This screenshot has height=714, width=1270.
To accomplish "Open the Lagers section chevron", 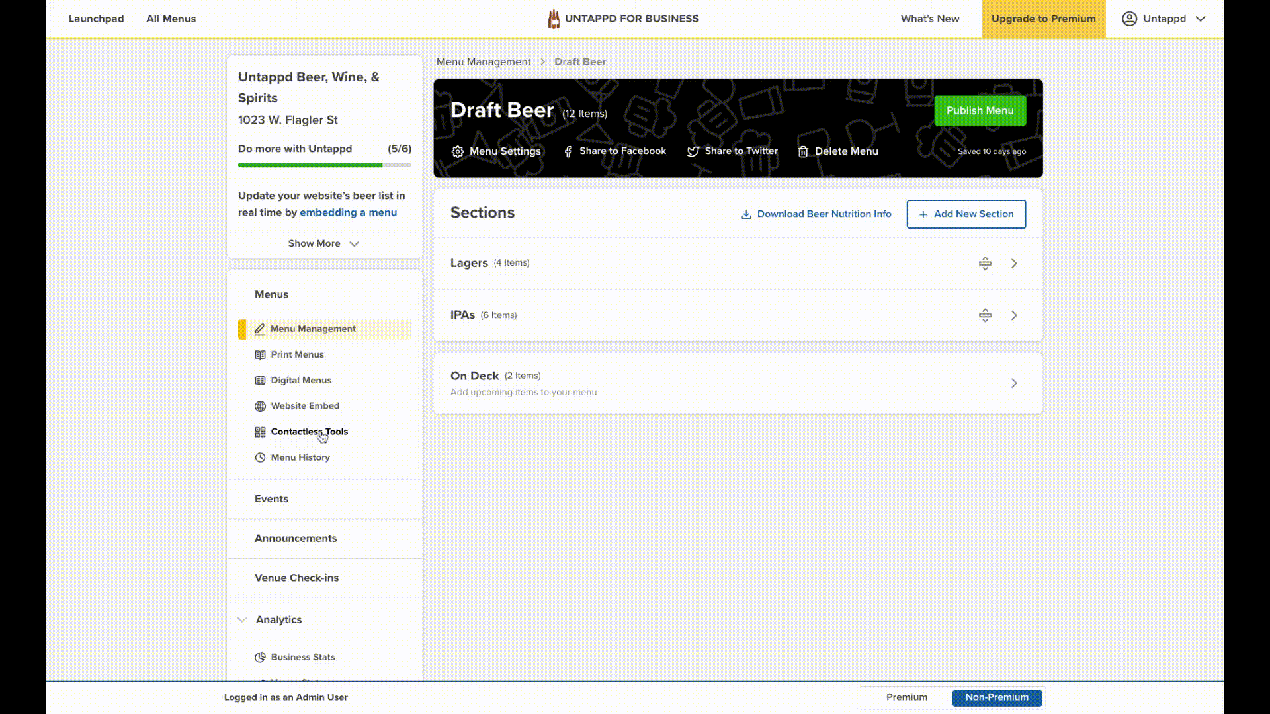I will pyautogui.click(x=1014, y=264).
